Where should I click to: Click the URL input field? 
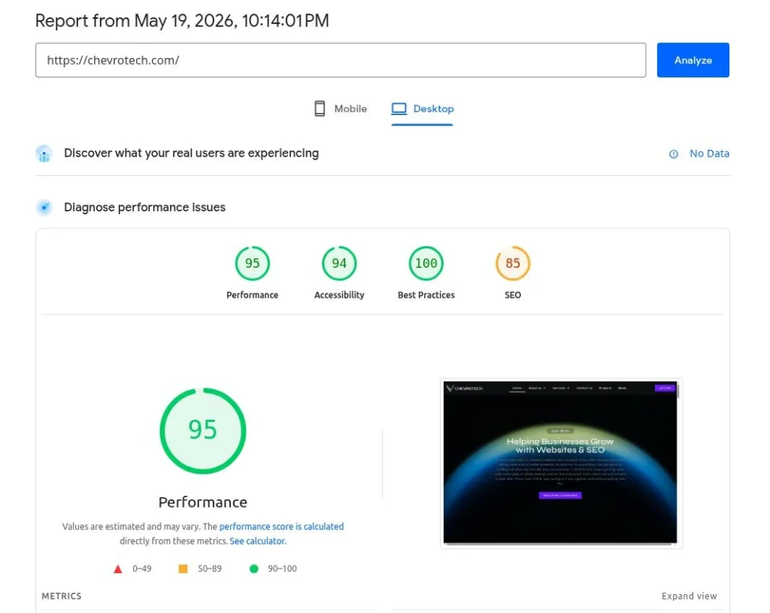click(341, 60)
